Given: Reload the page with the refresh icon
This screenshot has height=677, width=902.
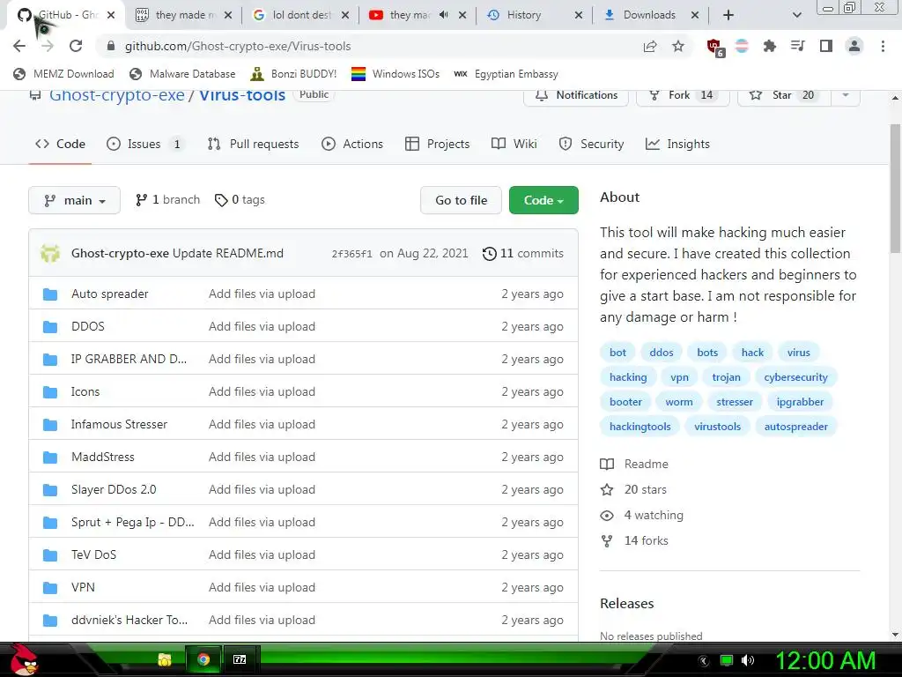Looking at the screenshot, I should click(x=76, y=46).
